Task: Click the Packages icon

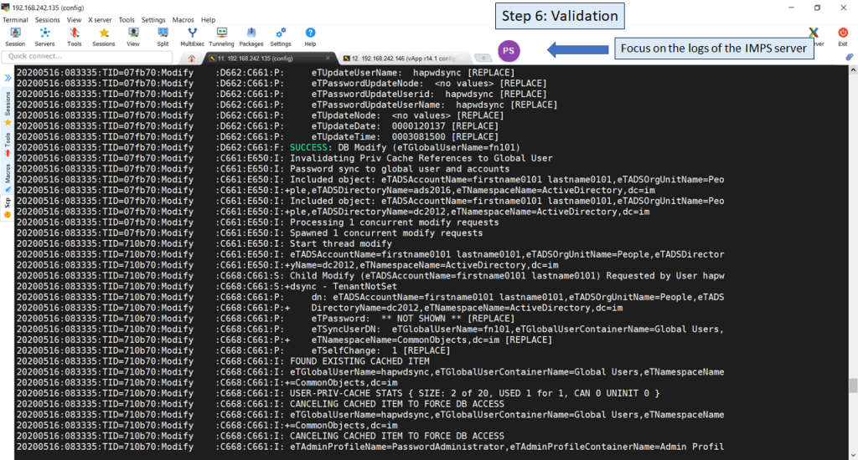Action: (x=251, y=36)
